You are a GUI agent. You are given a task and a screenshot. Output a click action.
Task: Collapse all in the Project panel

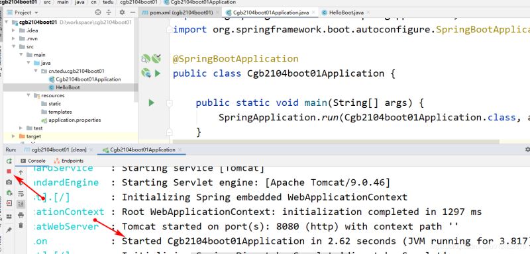109,13
